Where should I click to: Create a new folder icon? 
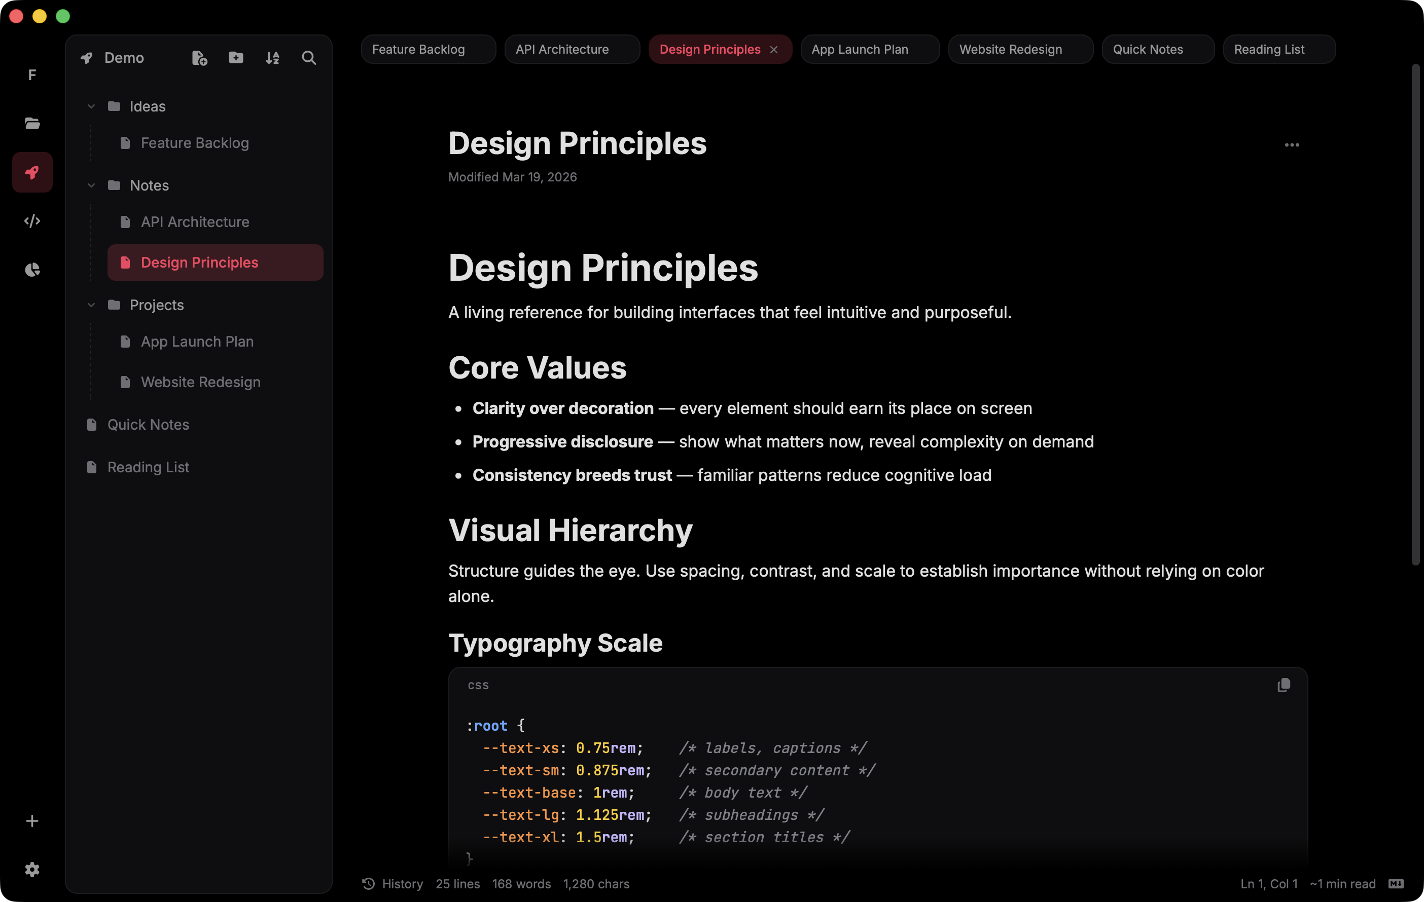(x=236, y=58)
